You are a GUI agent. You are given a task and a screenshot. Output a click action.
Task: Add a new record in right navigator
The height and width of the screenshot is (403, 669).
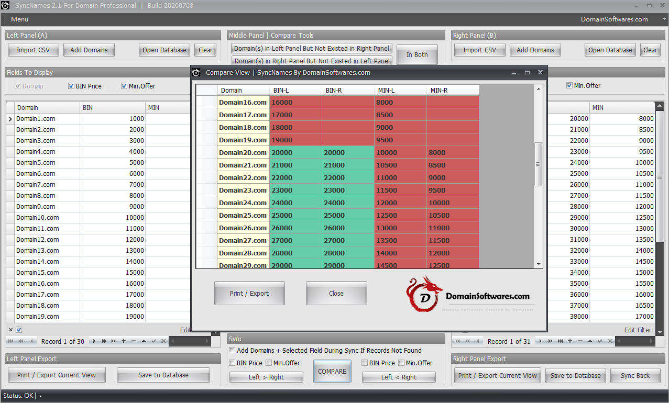coord(570,341)
